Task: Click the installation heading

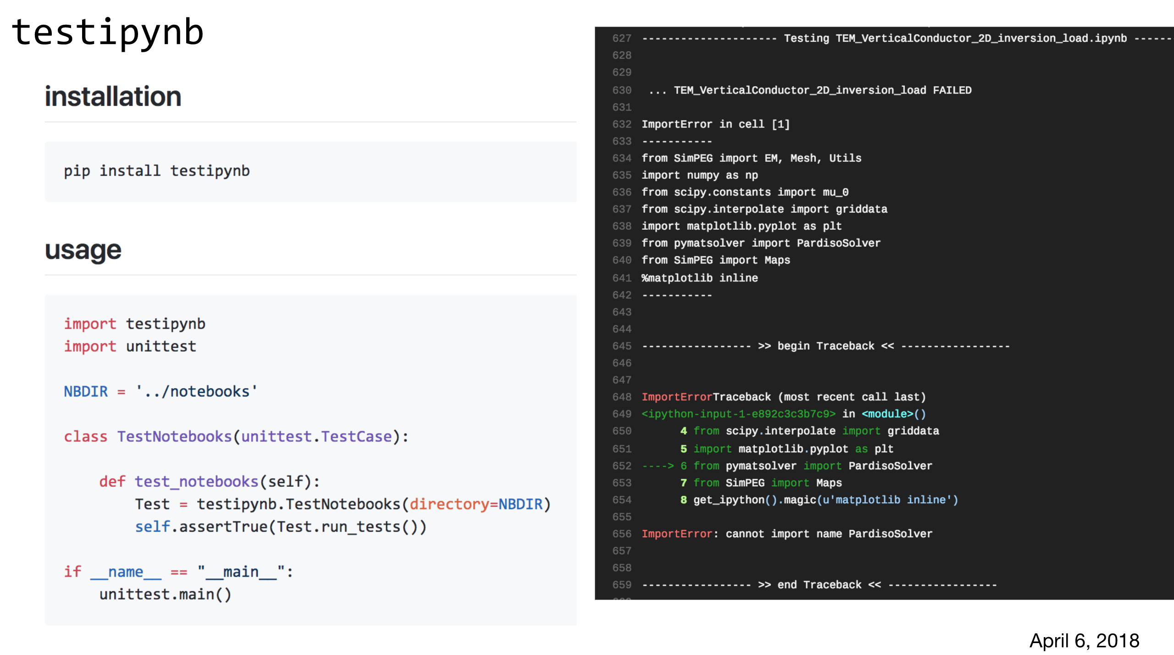Action: click(113, 97)
